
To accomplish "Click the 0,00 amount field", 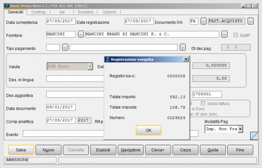I will click(211, 79).
